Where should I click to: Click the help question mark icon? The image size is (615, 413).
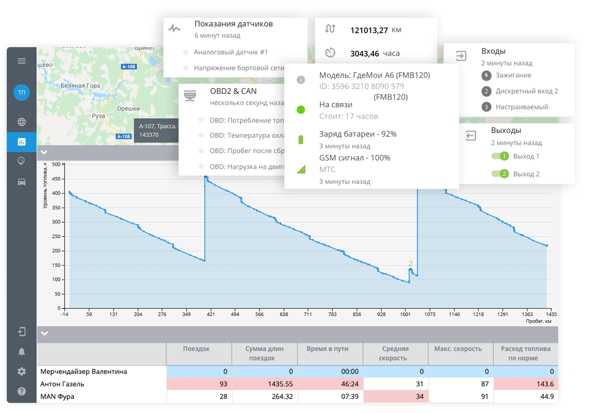[21, 391]
